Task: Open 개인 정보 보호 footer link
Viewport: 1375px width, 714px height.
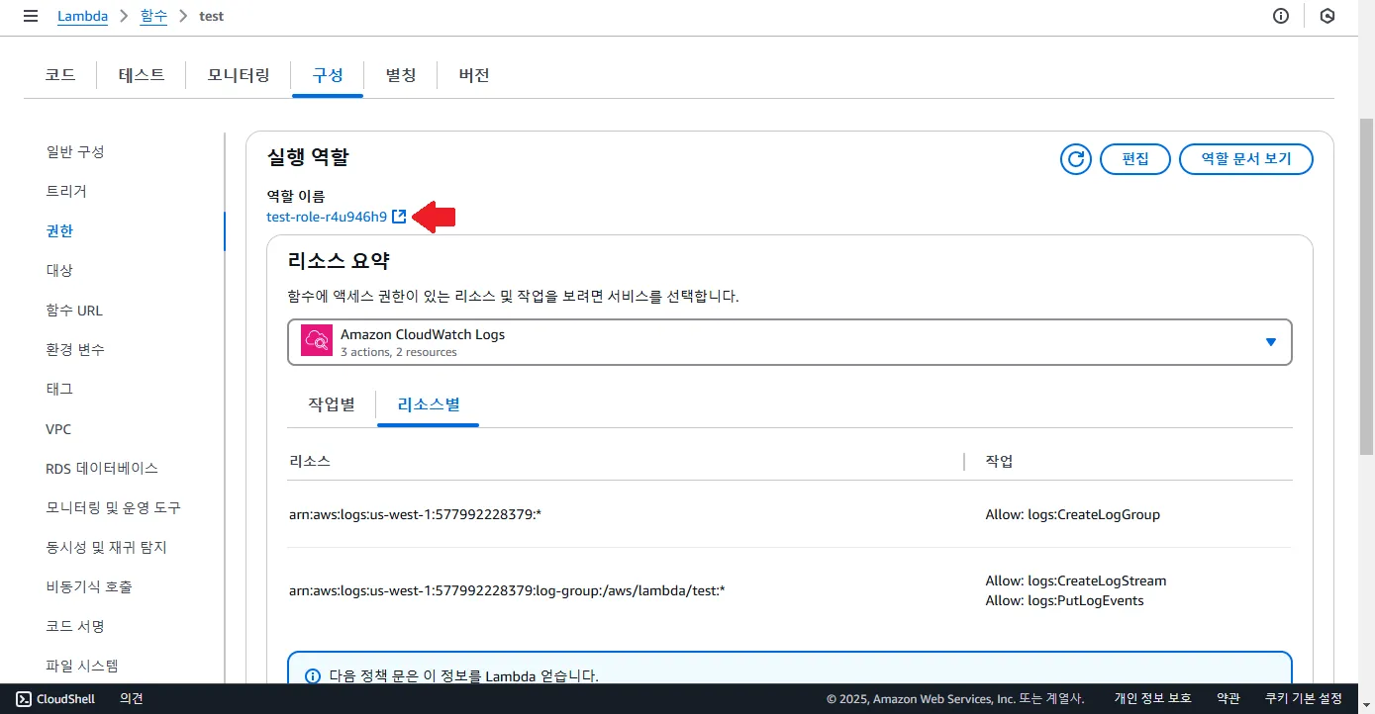Action: point(1153,699)
